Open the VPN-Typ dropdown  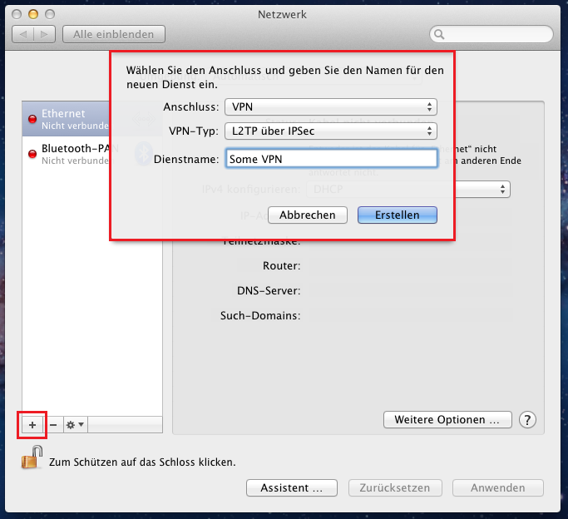point(330,131)
